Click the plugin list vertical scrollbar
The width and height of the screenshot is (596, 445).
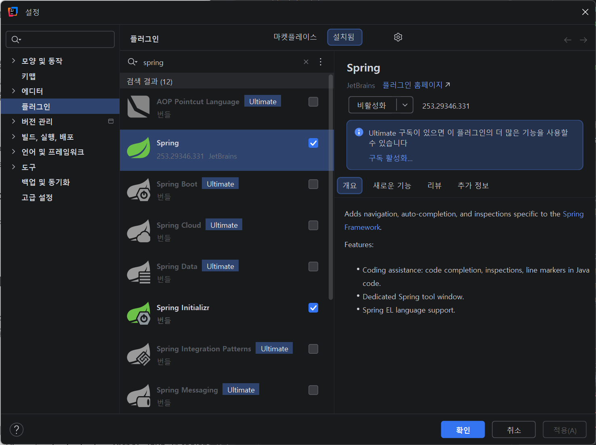(331, 186)
